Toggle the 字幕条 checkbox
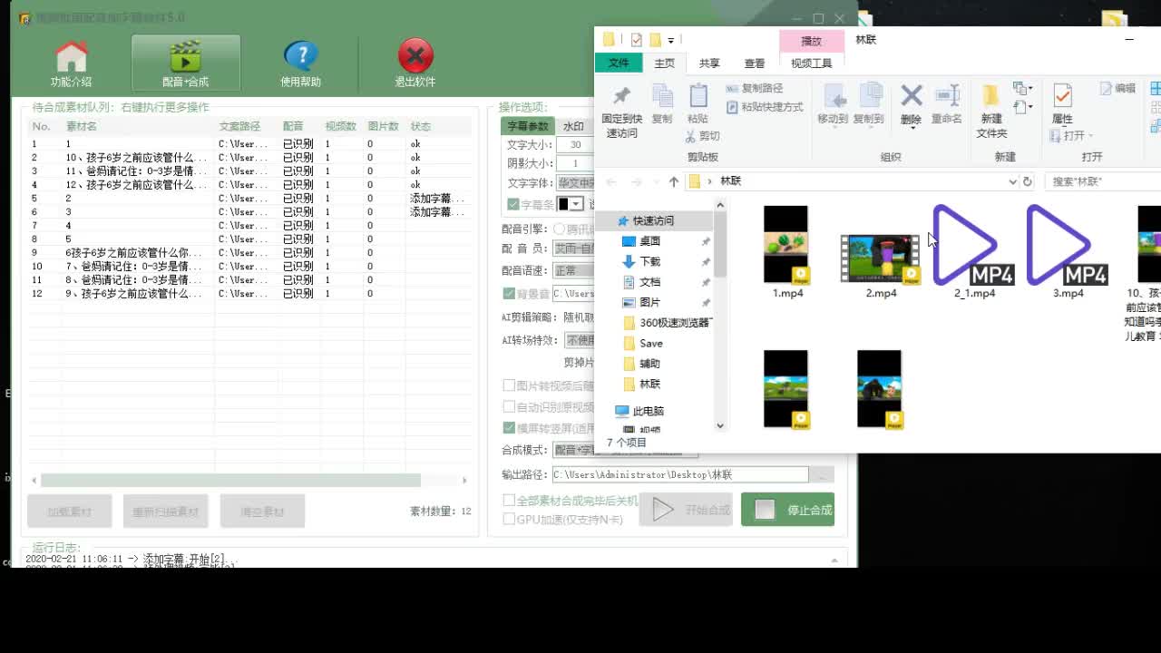The image size is (1161, 653). click(x=513, y=204)
